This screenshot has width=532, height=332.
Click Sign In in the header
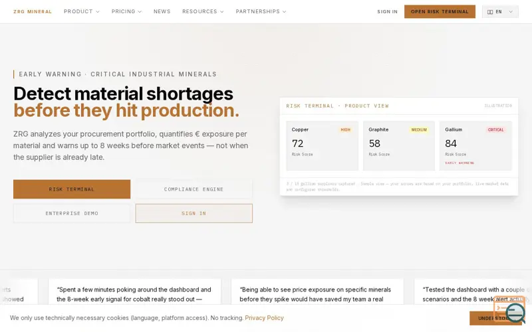coord(387,11)
